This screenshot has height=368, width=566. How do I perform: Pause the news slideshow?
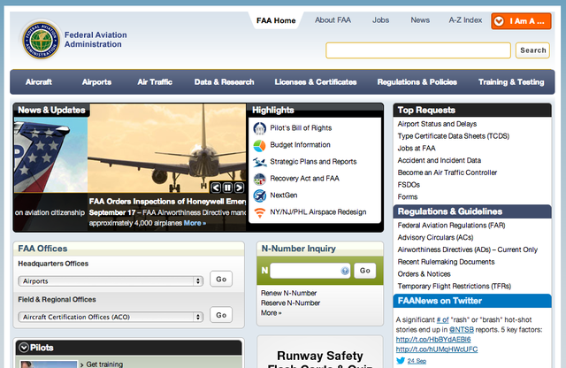(x=227, y=188)
